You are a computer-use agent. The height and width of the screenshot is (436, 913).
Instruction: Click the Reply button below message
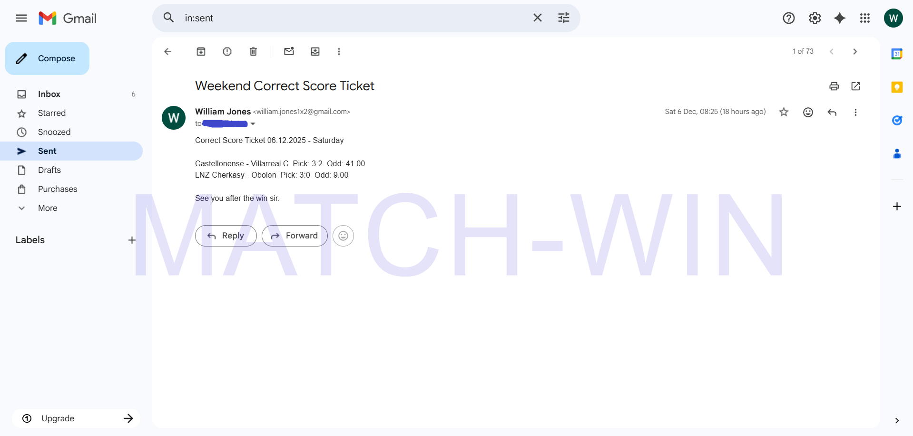[226, 236]
